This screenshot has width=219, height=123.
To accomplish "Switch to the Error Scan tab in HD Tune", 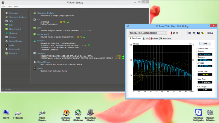I will tap(166, 38).
